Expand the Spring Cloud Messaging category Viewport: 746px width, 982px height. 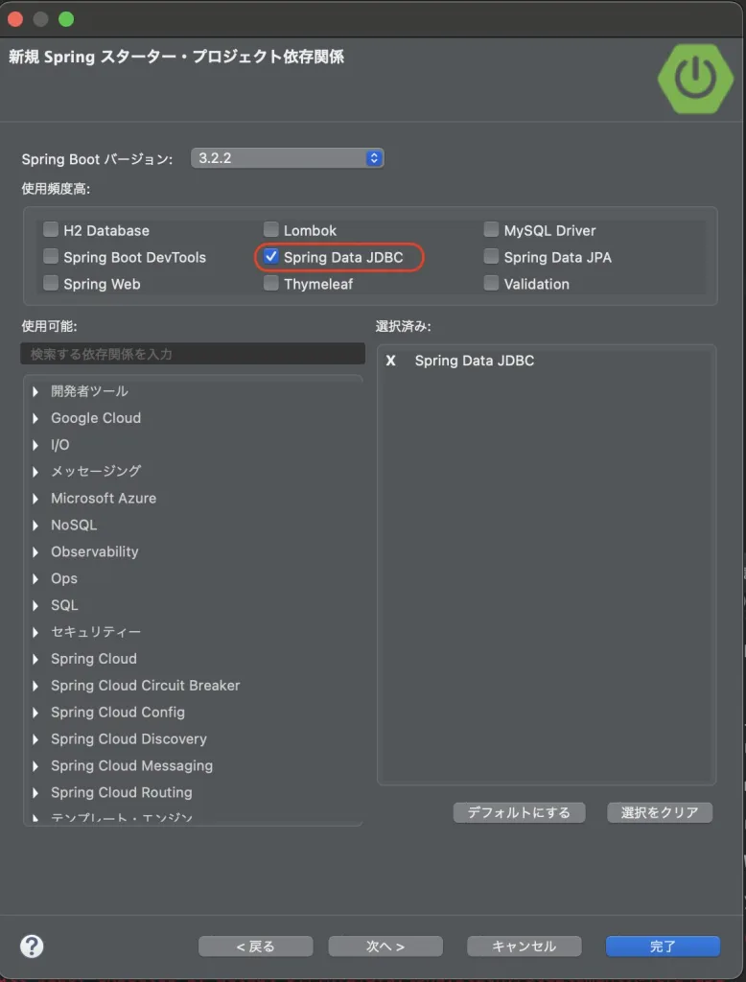coord(35,766)
